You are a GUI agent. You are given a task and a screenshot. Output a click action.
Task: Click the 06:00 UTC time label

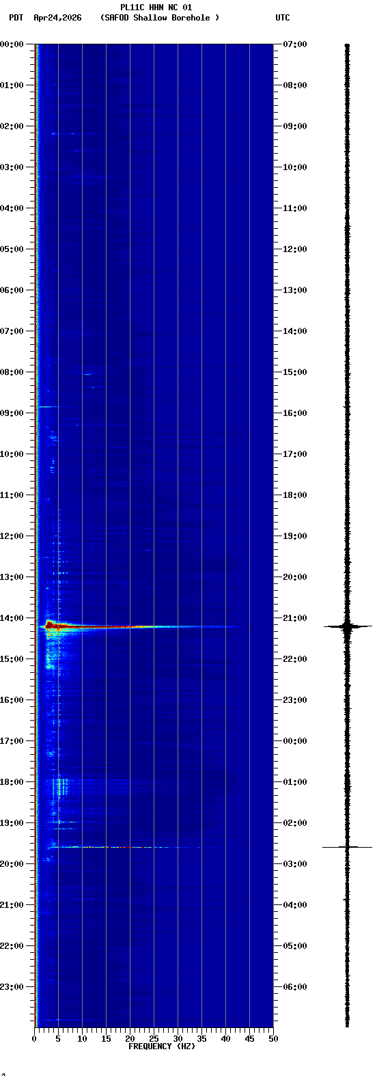[x=295, y=986]
